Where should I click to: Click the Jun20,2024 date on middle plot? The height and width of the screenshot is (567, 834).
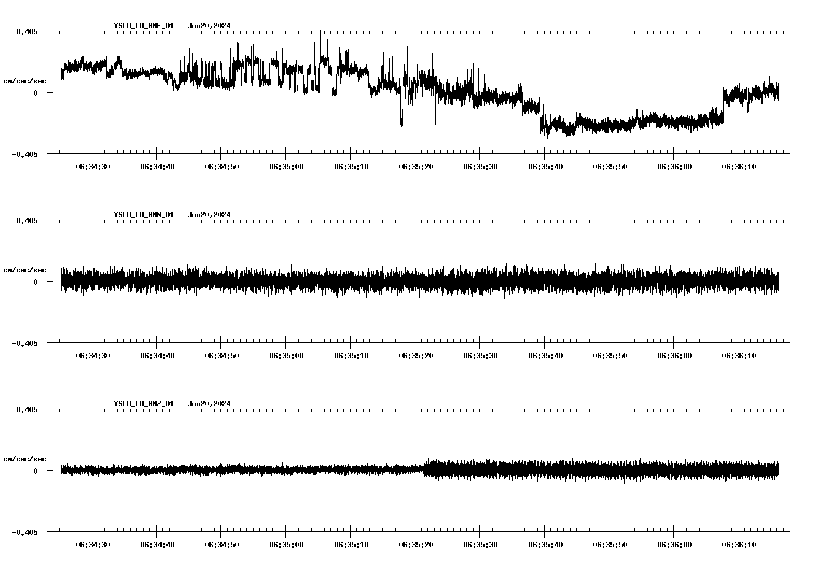pos(210,215)
